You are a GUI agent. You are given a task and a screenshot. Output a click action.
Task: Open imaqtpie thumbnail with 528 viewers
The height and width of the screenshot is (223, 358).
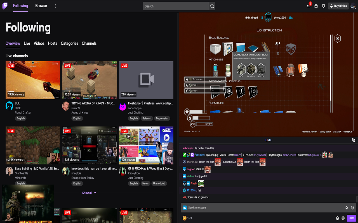click(x=89, y=145)
